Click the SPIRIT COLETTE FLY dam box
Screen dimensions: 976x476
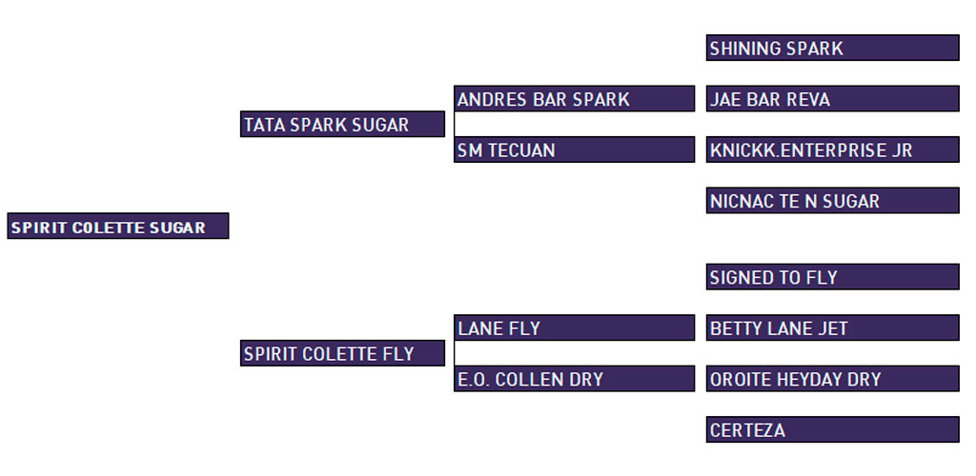coord(342,353)
